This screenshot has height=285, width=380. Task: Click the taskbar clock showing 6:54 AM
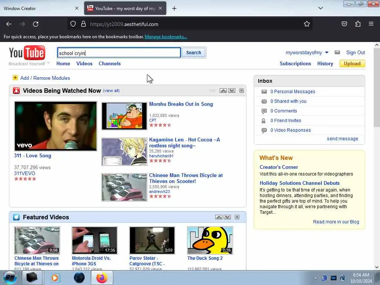(361, 278)
